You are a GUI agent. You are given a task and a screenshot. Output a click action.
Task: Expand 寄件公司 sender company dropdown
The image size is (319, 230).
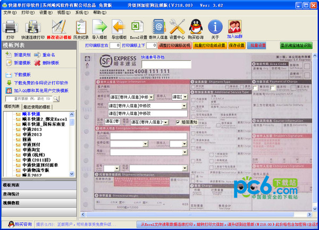coord(151,97)
